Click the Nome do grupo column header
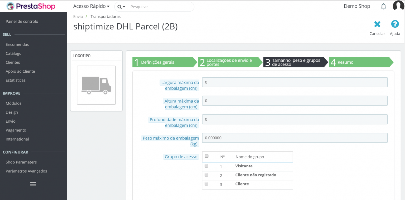The height and width of the screenshot is (200, 405). point(250,157)
